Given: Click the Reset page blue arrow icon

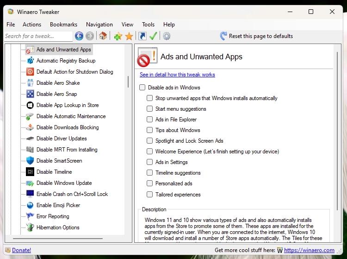Looking at the screenshot, I should 223,36.
